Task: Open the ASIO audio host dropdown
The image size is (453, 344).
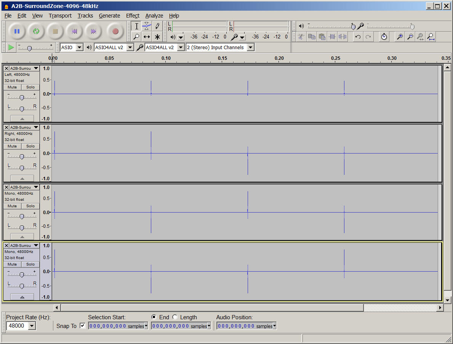Action: [x=80, y=47]
